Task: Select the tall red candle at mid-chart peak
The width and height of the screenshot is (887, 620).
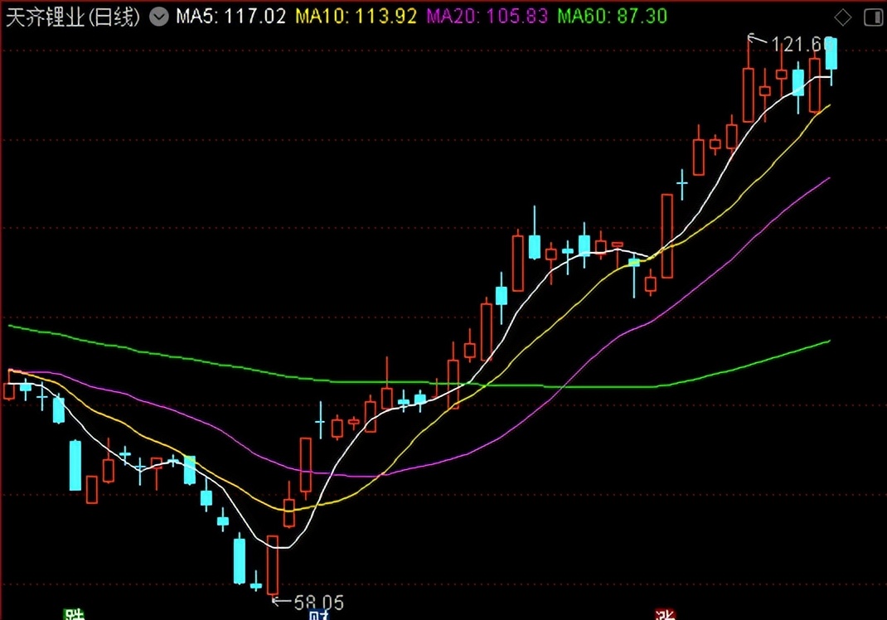Action: pyautogui.click(x=517, y=261)
